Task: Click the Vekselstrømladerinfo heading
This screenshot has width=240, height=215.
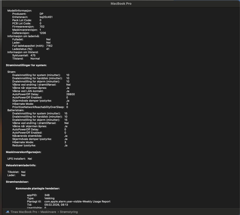Action: [x=21, y=165]
